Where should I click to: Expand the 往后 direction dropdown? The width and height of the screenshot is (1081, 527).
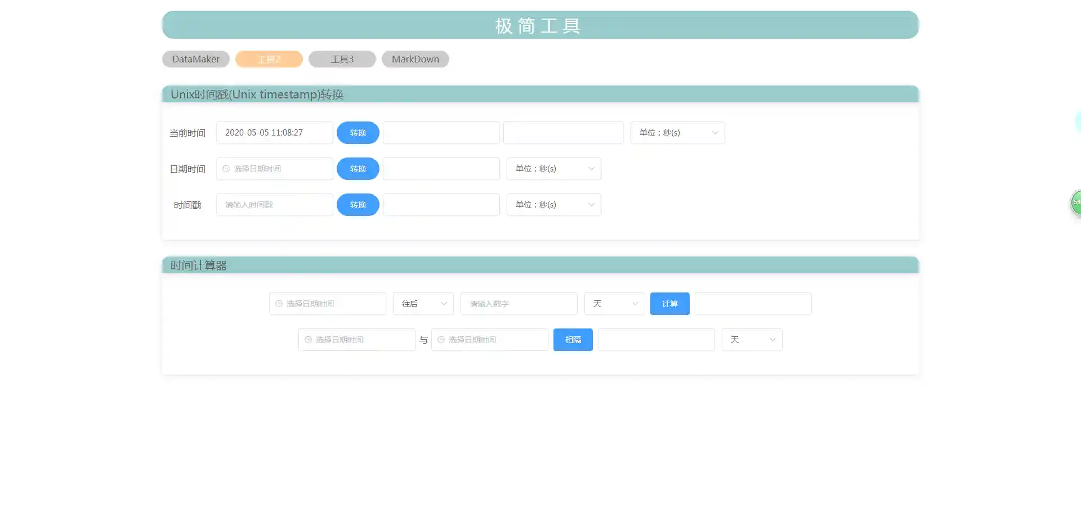[423, 304]
